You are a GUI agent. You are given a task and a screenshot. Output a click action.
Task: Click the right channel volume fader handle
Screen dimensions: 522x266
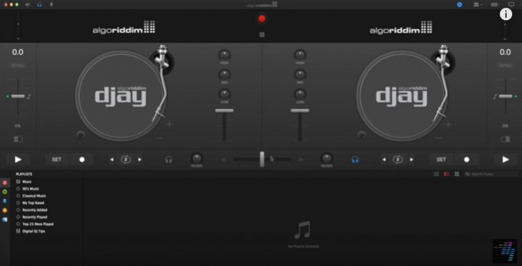coord(300,110)
